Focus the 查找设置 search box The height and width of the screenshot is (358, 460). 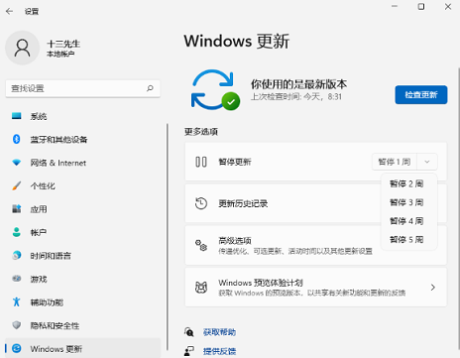click(83, 88)
